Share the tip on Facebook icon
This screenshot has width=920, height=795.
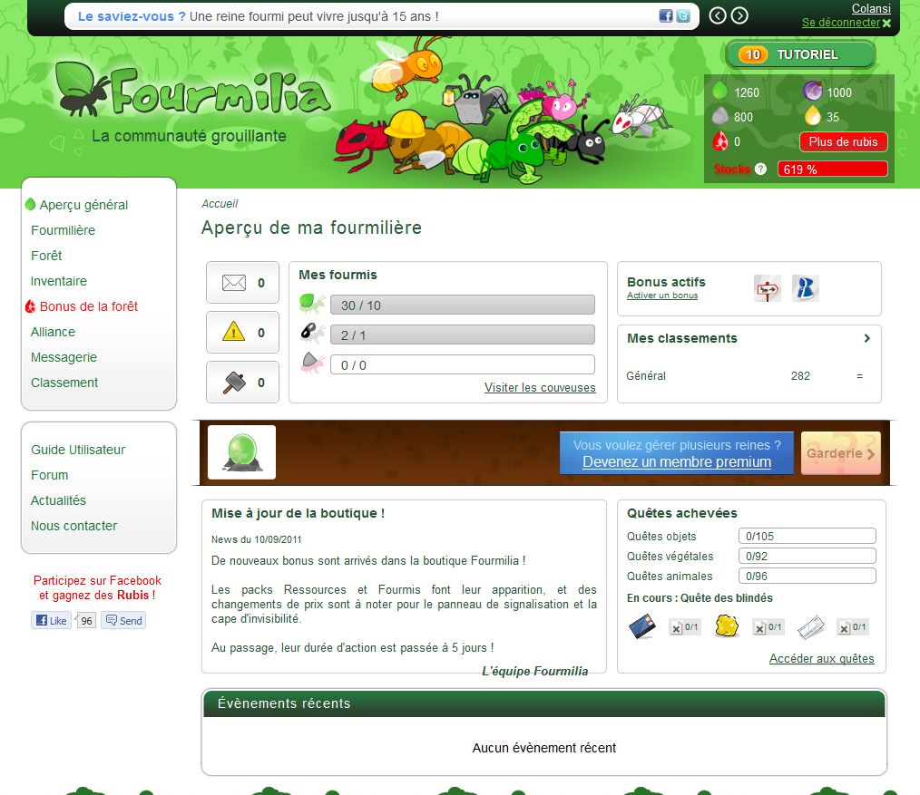tap(665, 15)
